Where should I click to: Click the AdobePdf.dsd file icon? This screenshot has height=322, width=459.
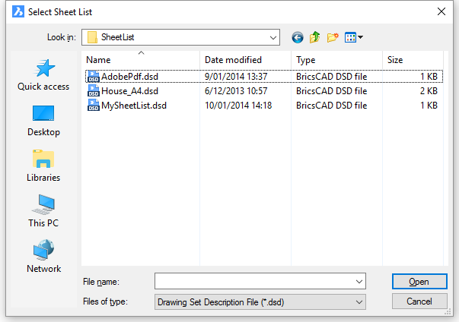(94, 77)
